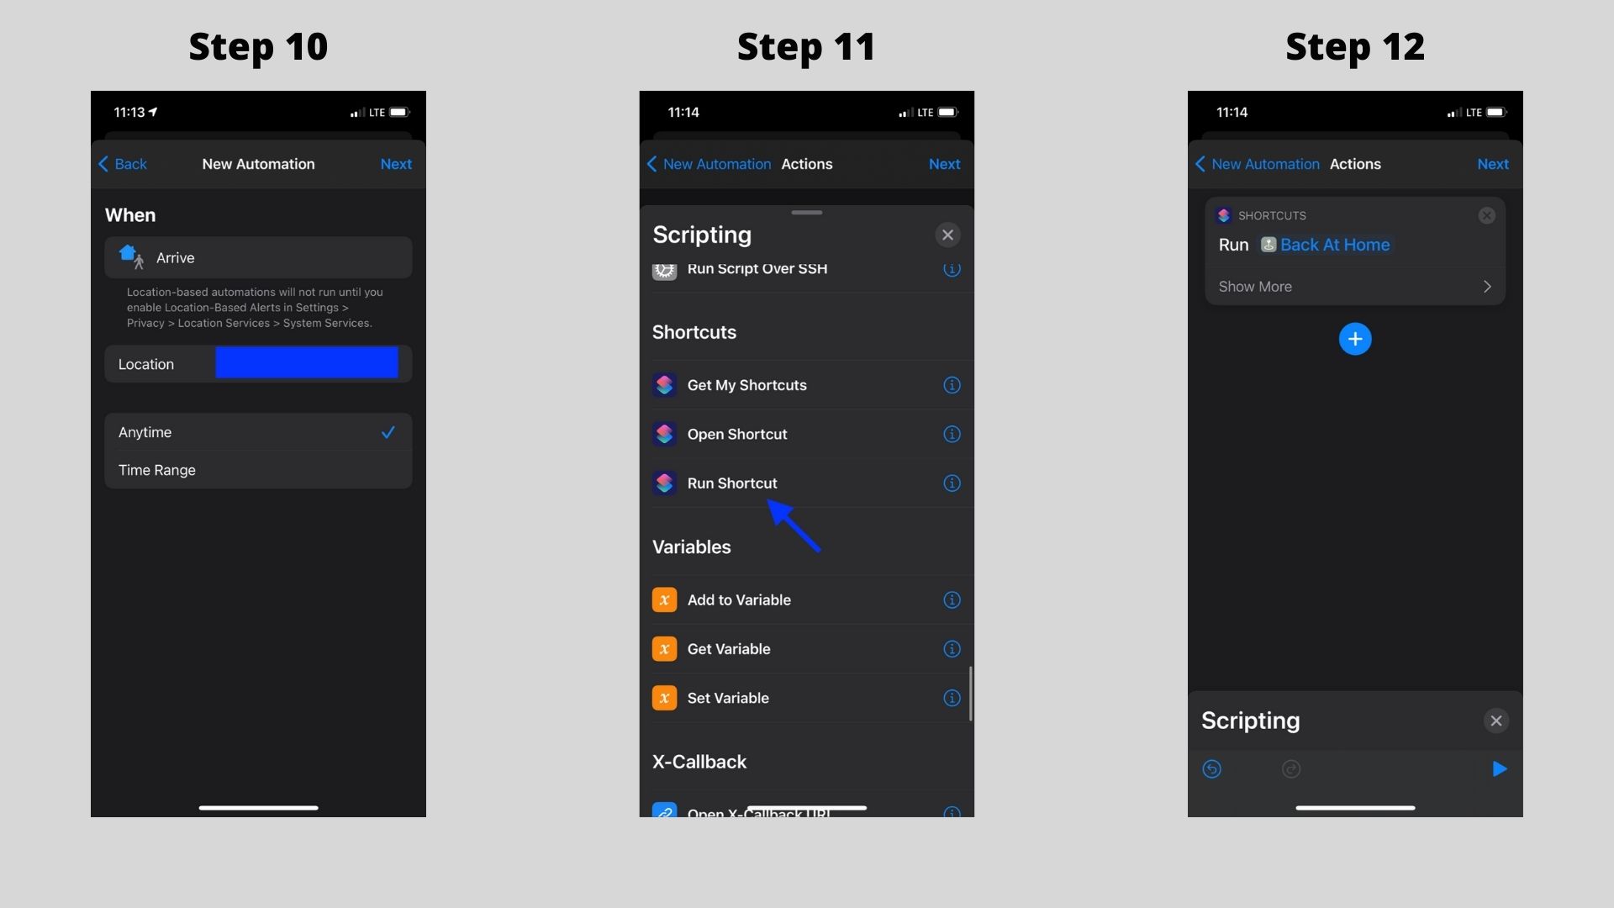This screenshot has width=1614, height=908.
Task: Select Anytime radio button in Step 10
Action: click(257, 432)
